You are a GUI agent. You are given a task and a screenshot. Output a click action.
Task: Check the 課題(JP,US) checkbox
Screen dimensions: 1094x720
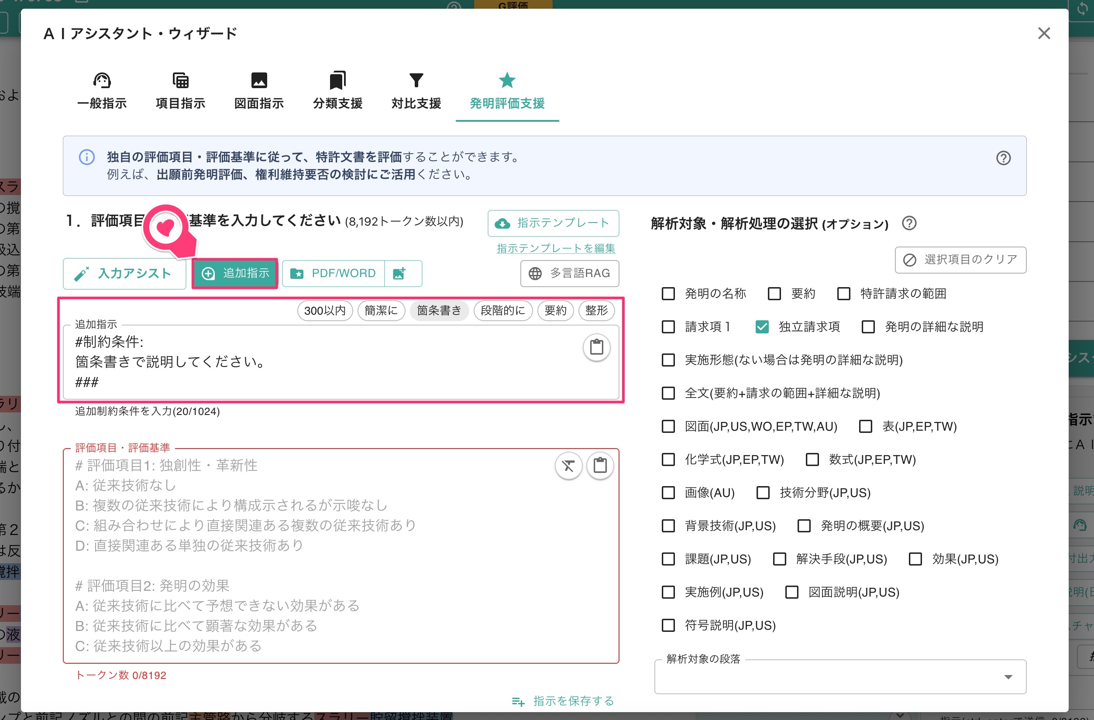click(x=668, y=559)
